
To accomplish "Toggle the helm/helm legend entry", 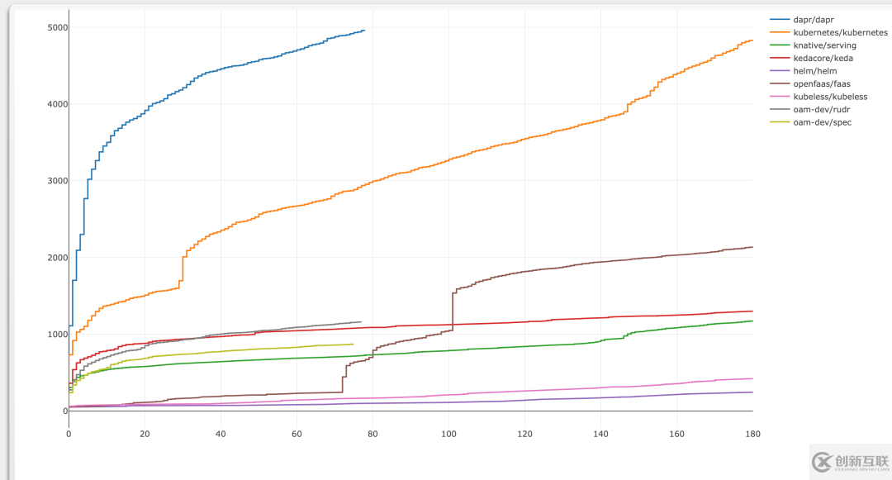I will pyautogui.click(x=804, y=71).
